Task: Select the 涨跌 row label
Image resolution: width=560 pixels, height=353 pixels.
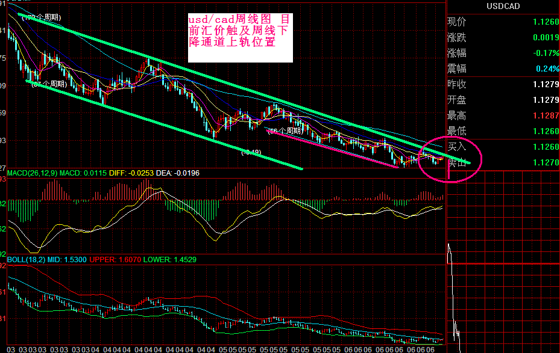Action: [457, 37]
